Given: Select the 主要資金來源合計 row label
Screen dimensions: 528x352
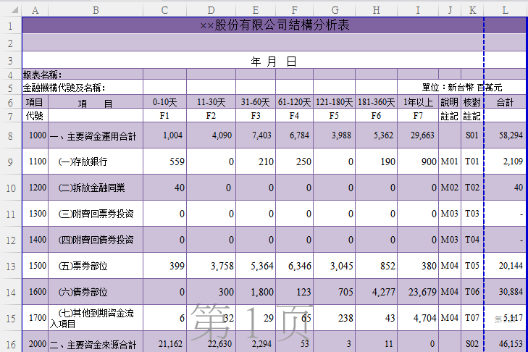Looking at the screenshot, I should pos(94,344).
